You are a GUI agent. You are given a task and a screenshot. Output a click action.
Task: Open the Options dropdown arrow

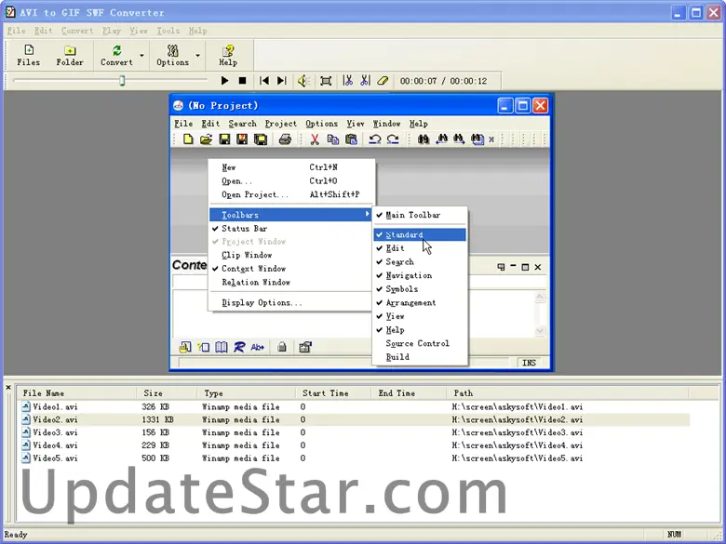pos(197,55)
